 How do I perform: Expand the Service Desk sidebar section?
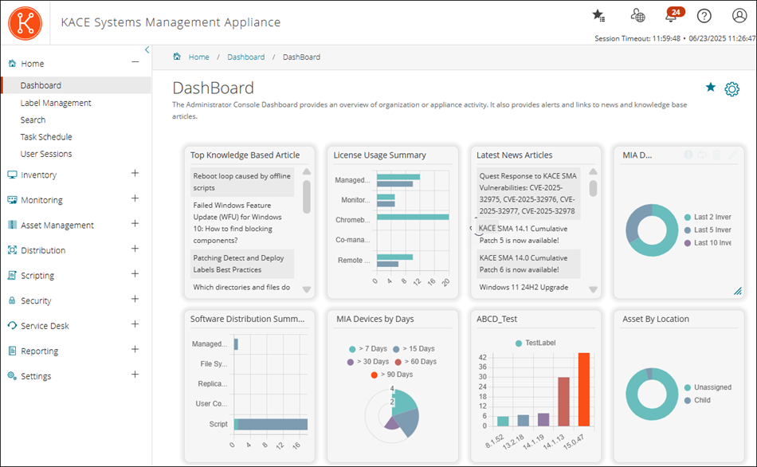click(135, 325)
